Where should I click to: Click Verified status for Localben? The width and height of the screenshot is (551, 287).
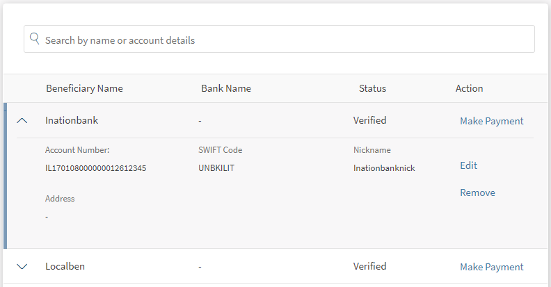(369, 266)
